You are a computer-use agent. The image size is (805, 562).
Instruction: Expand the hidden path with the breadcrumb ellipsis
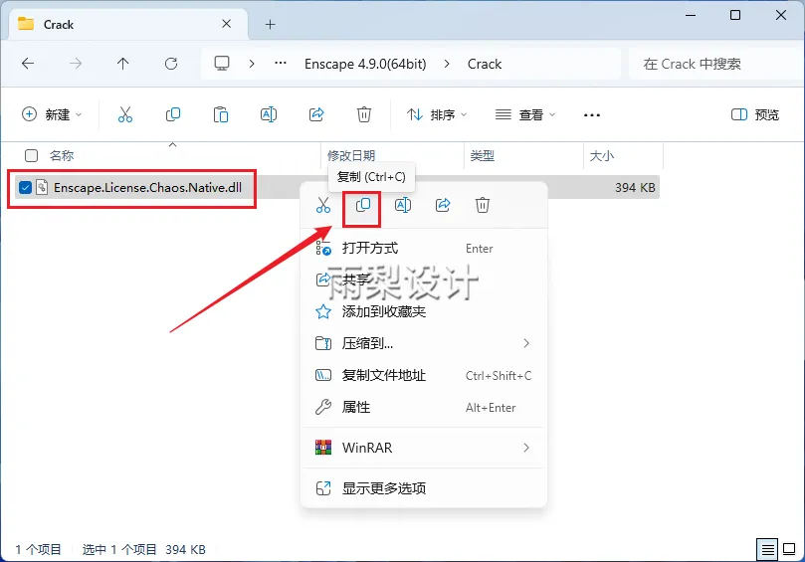(x=281, y=64)
